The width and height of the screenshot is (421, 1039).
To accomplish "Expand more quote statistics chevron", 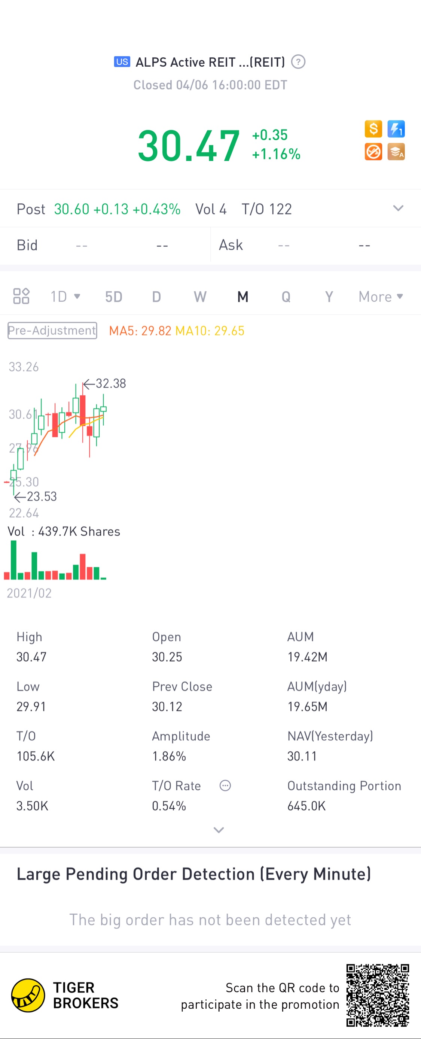I will (219, 830).
